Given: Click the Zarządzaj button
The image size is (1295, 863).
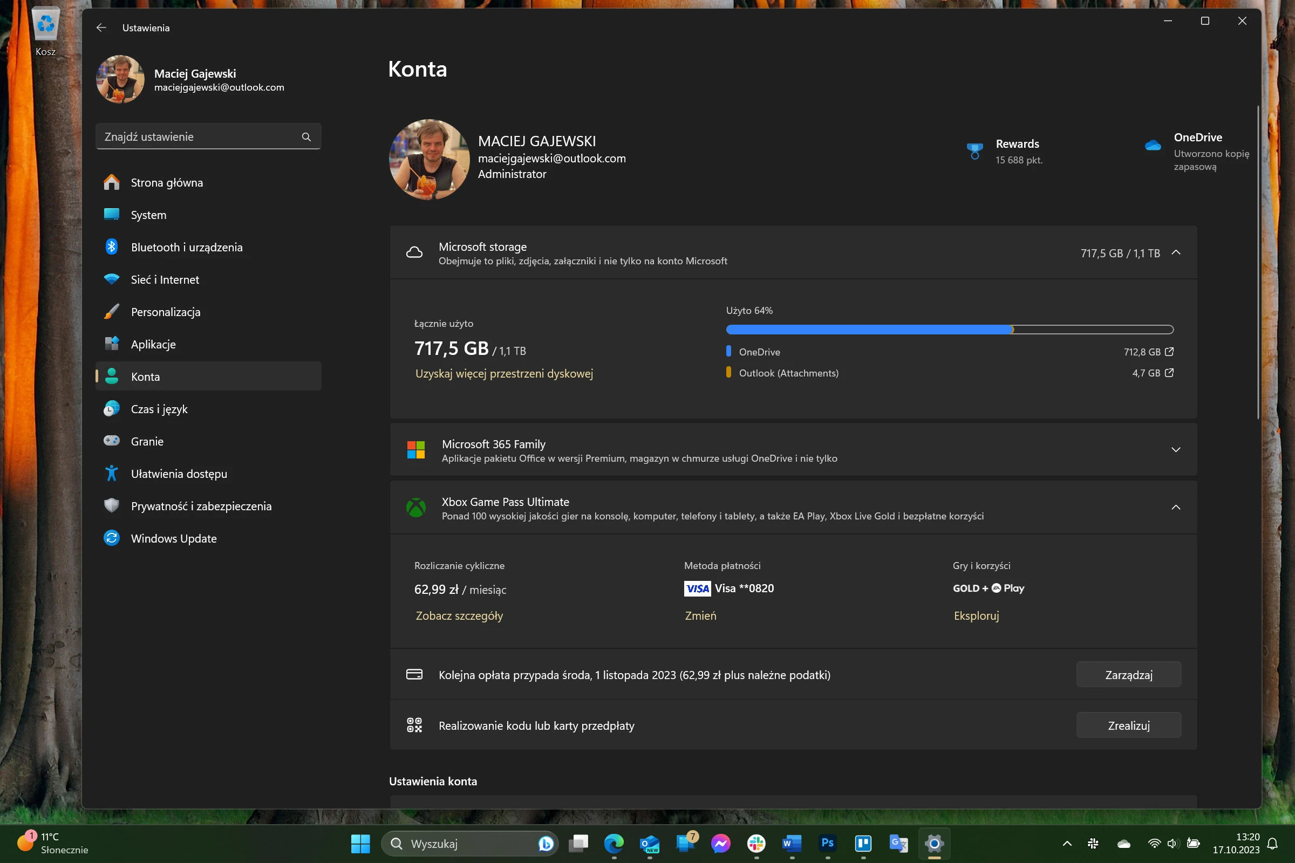Looking at the screenshot, I should point(1129,675).
